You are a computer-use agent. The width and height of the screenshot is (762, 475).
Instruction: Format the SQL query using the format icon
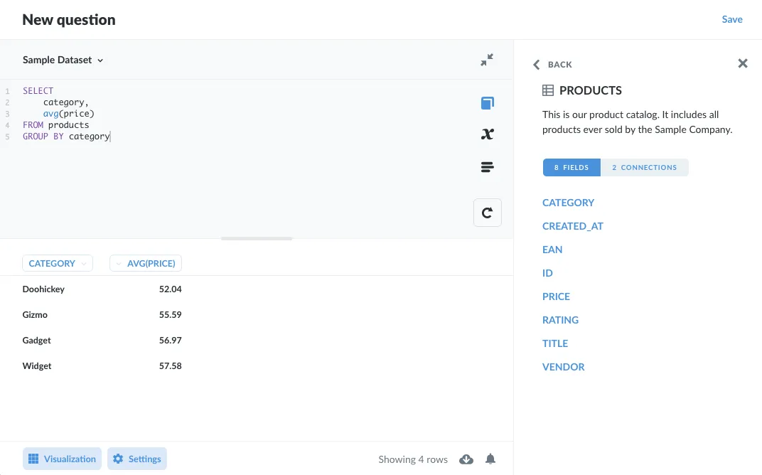click(487, 166)
